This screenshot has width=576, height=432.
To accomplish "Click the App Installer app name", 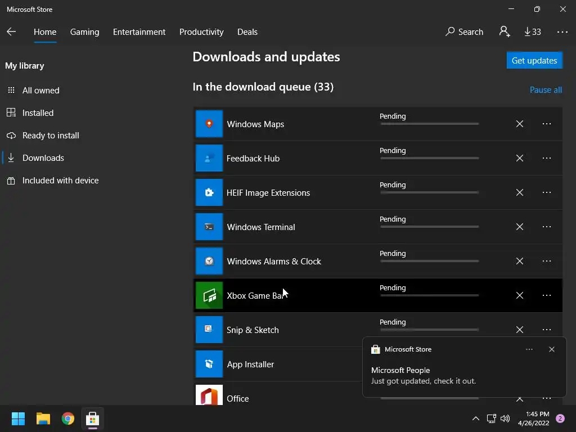I will coord(250,364).
